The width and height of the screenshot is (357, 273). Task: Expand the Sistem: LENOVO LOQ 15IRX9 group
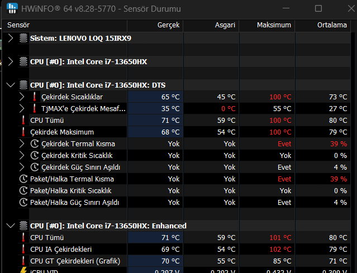click(x=11, y=38)
